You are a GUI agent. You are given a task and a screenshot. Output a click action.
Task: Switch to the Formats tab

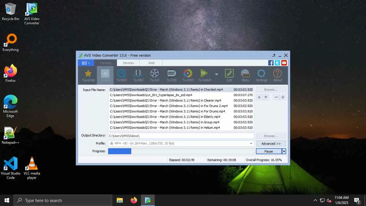pyautogui.click(x=106, y=63)
